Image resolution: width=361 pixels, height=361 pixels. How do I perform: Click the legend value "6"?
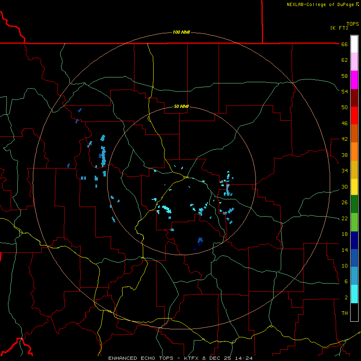click(x=346, y=282)
